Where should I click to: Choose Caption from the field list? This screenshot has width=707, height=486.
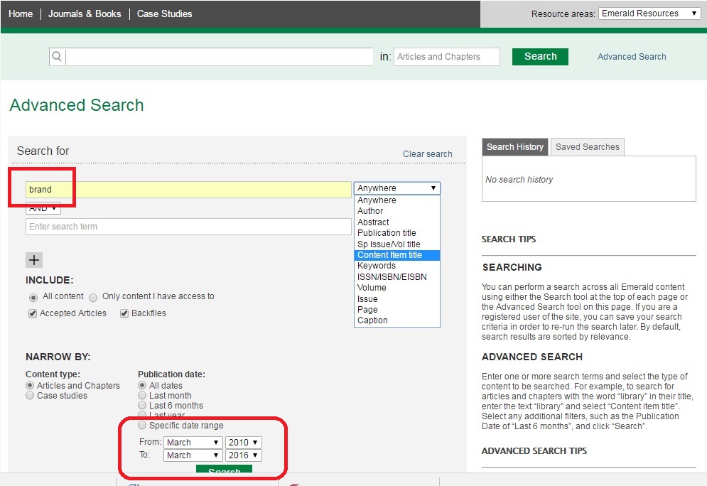pos(397,320)
